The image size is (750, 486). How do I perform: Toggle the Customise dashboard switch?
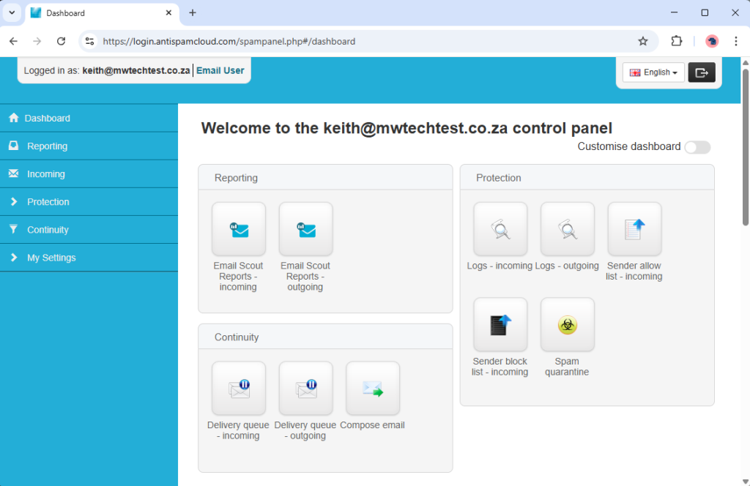[697, 147]
